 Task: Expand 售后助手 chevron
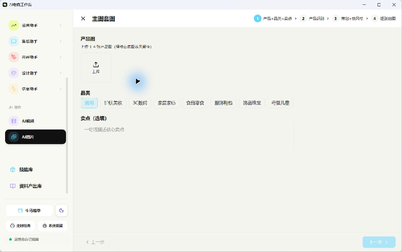coord(61,41)
